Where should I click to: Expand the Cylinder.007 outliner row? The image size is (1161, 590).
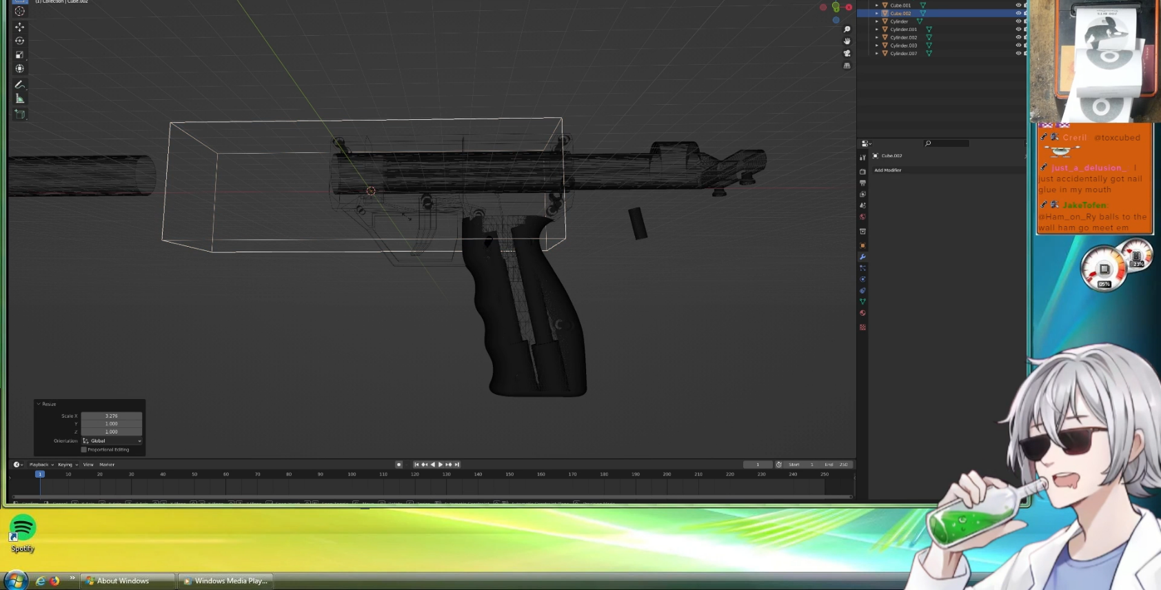pyautogui.click(x=877, y=53)
